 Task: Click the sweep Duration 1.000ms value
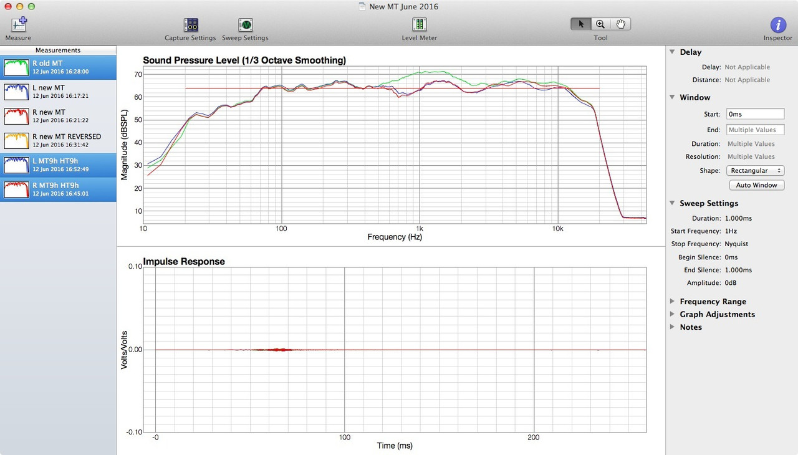(738, 219)
